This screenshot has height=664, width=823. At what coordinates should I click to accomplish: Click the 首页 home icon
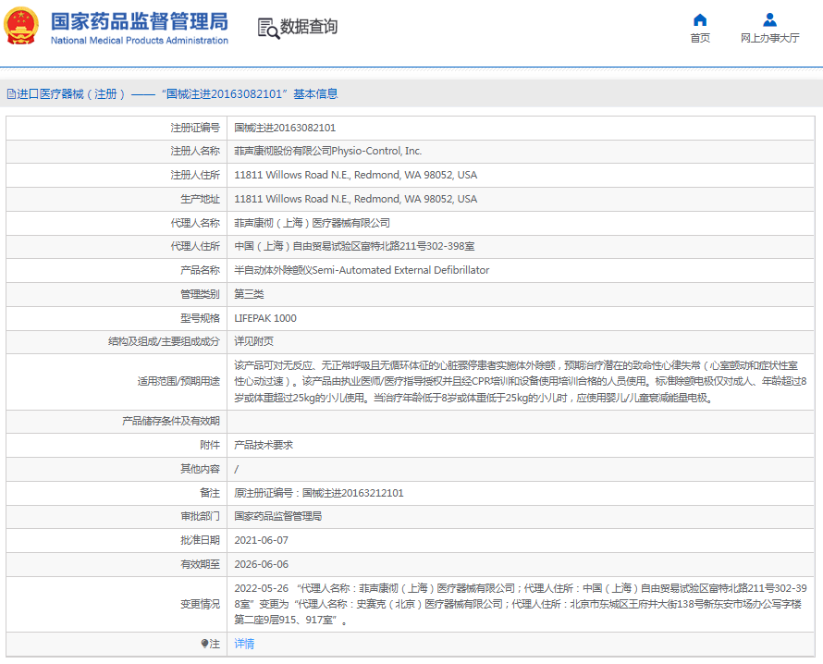pos(700,19)
